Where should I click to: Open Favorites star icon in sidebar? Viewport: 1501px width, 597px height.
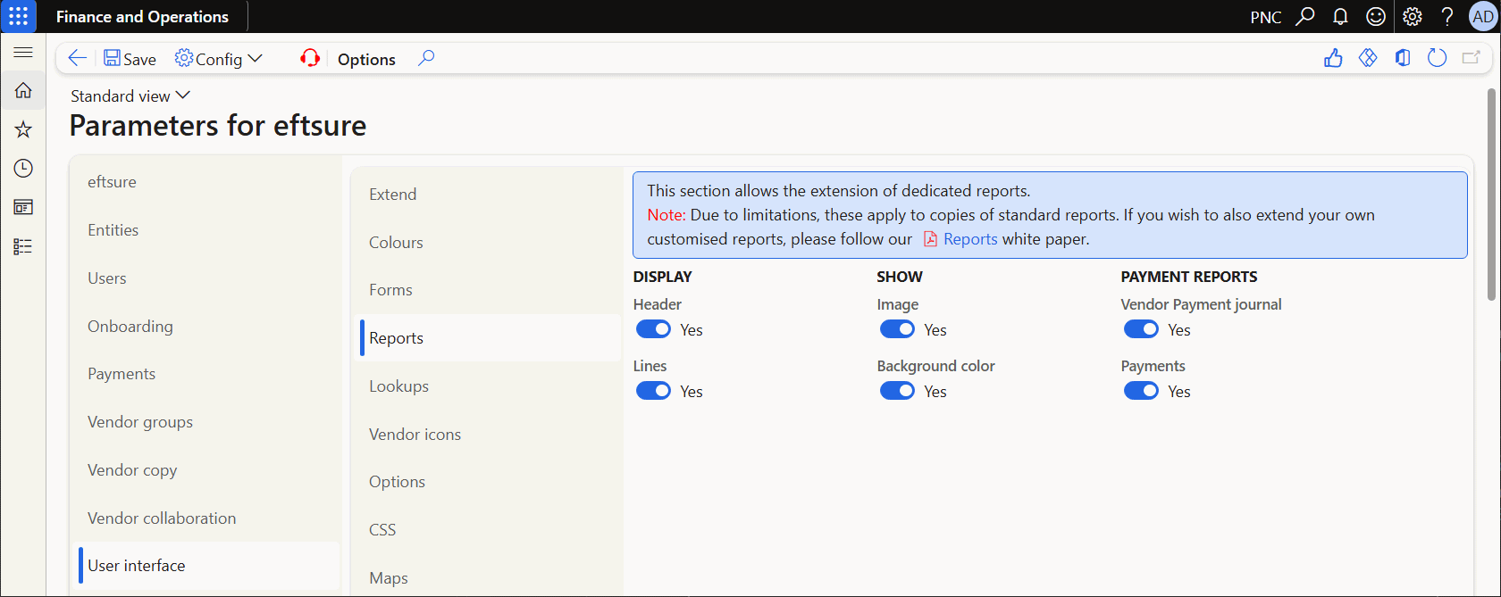(x=23, y=129)
